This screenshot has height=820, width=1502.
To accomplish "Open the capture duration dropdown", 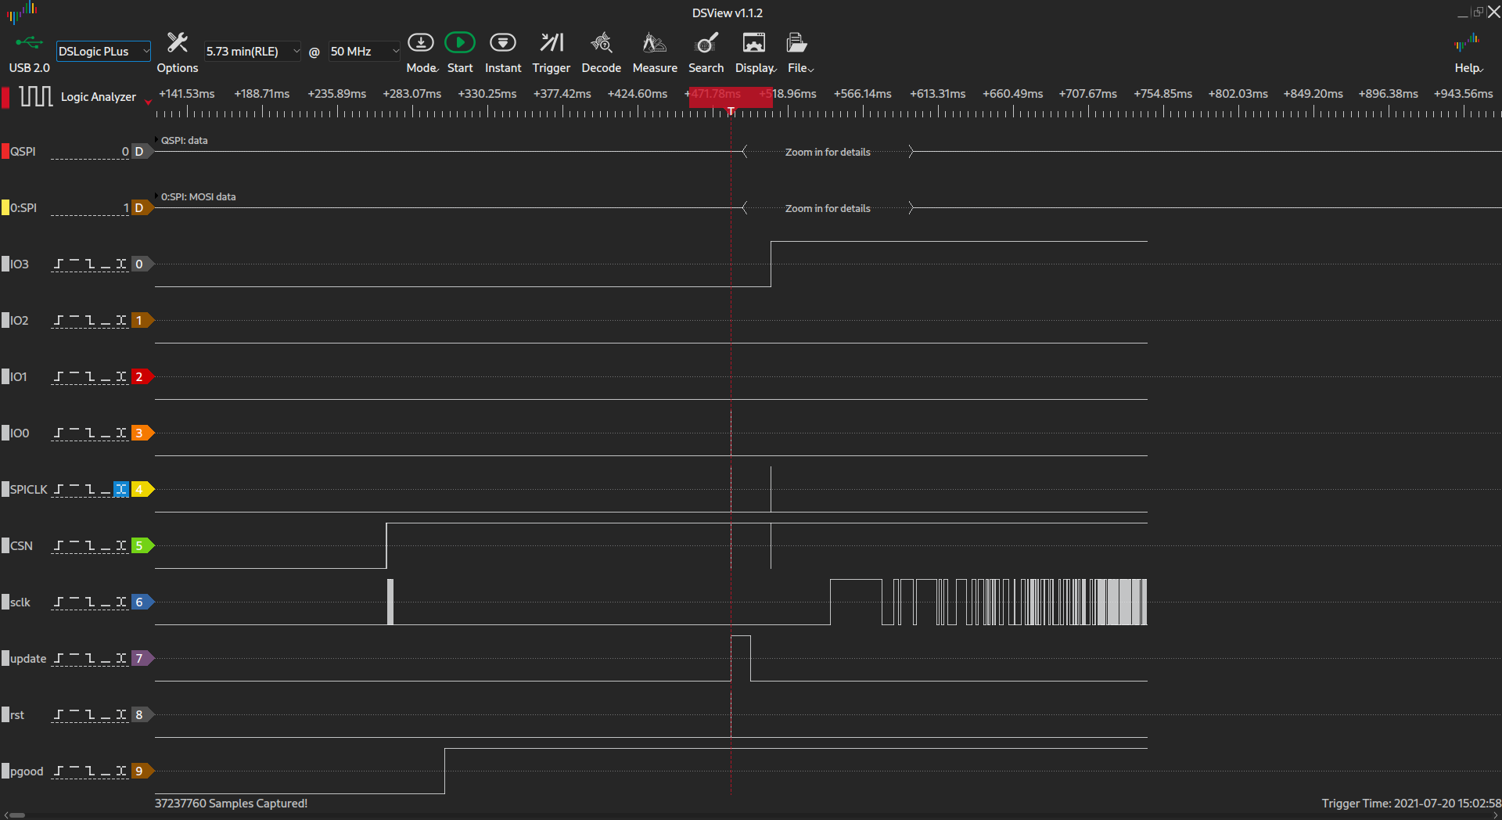I will (252, 51).
